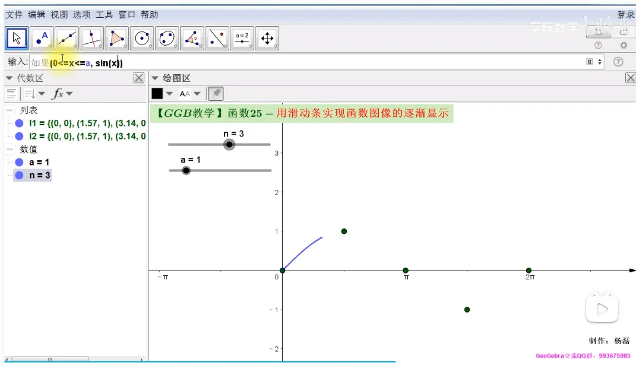Select the Slider a=2 tool

point(242,39)
